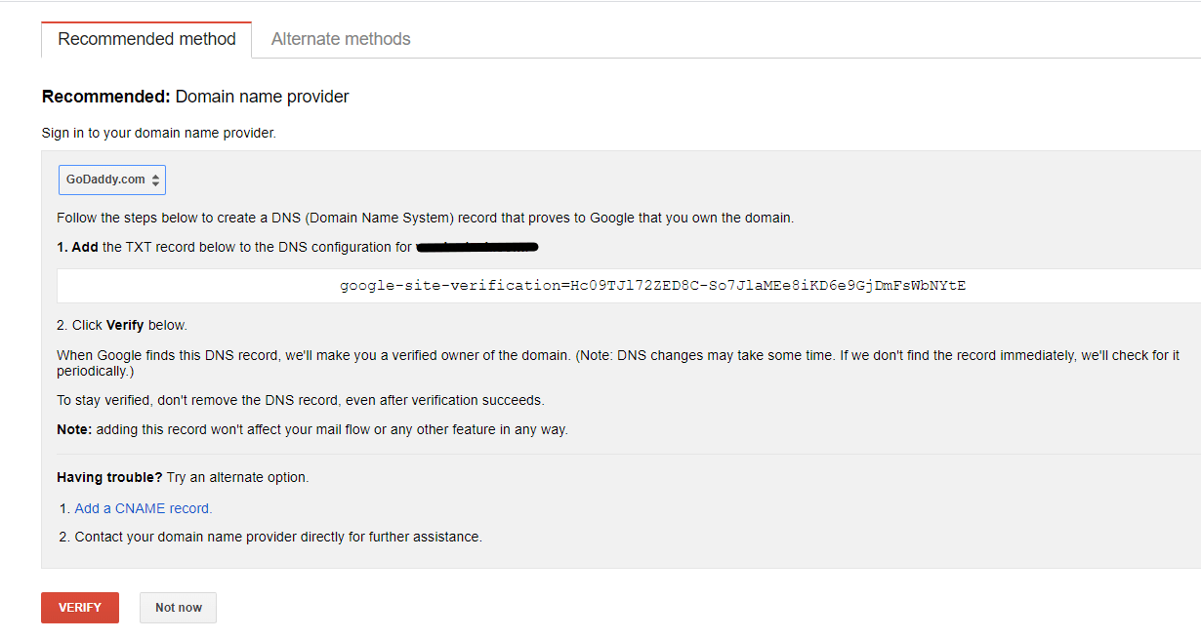Click the Recommended: Domain name provider heading
Image resolution: width=1201 pixels, height=640 pixels.
tap(194, 96)
